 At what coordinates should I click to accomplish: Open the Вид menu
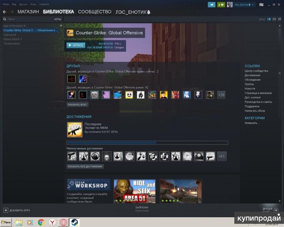coord(14,4)
